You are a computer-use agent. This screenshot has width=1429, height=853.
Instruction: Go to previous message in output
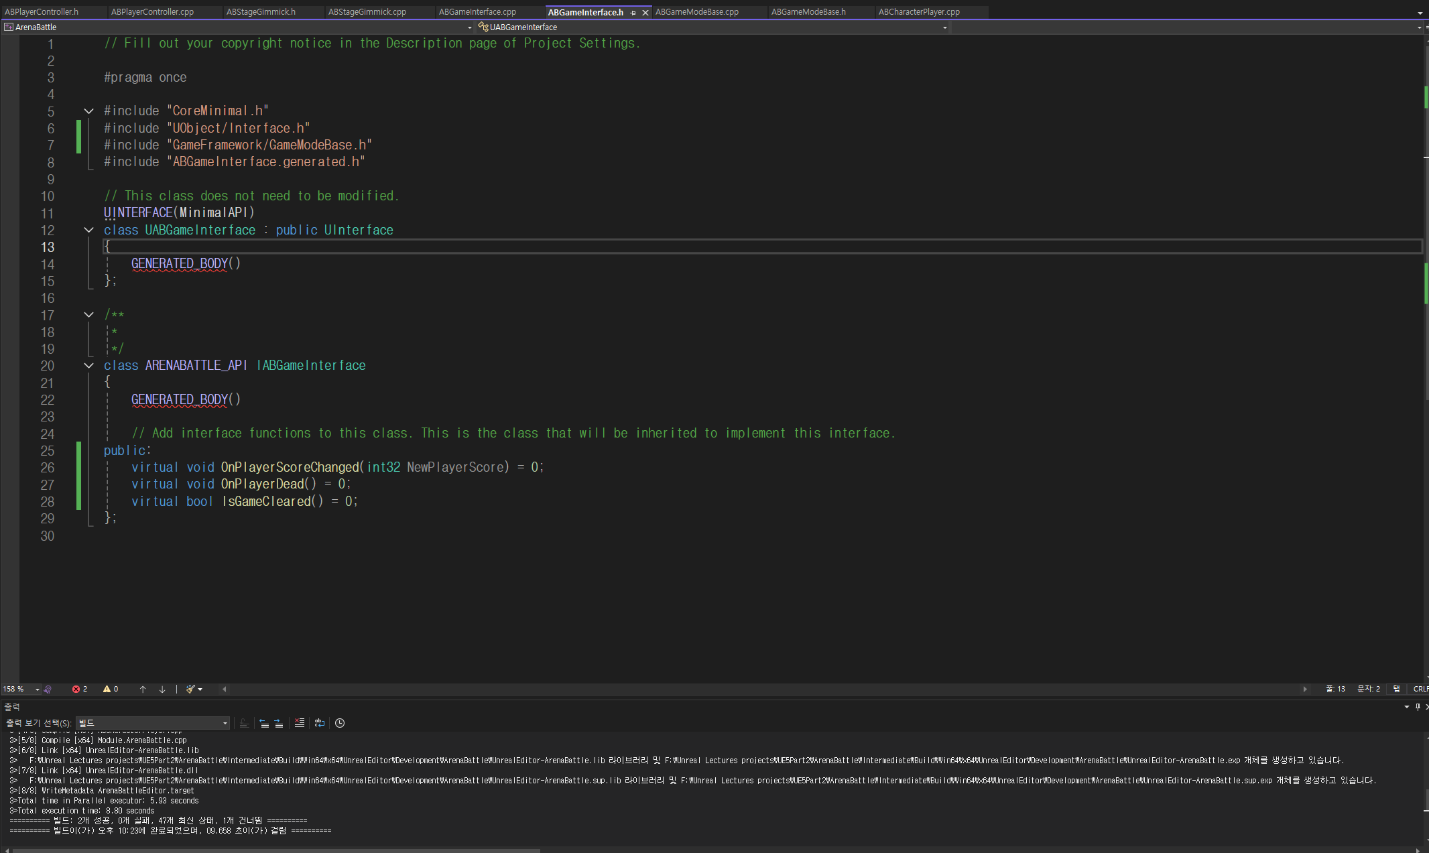pos(264,723)
